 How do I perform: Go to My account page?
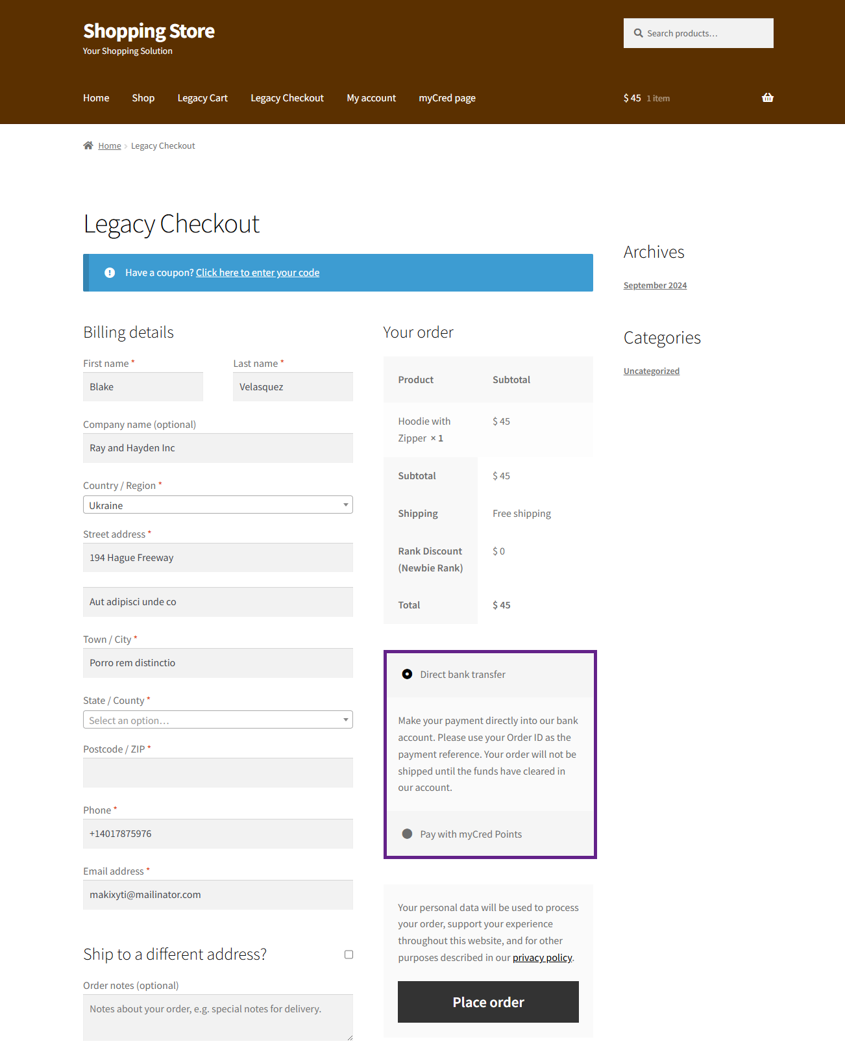pos(371,98)
